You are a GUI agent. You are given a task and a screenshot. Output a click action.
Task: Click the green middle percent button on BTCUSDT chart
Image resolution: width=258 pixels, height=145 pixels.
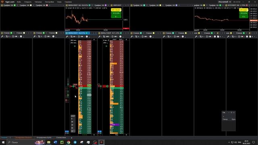point(243,13)
